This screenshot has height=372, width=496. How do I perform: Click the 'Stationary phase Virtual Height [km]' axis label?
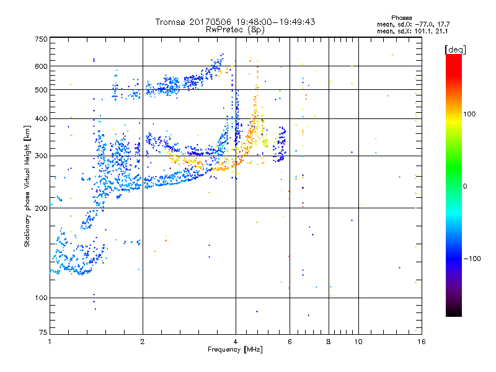(x=27, y=187)
